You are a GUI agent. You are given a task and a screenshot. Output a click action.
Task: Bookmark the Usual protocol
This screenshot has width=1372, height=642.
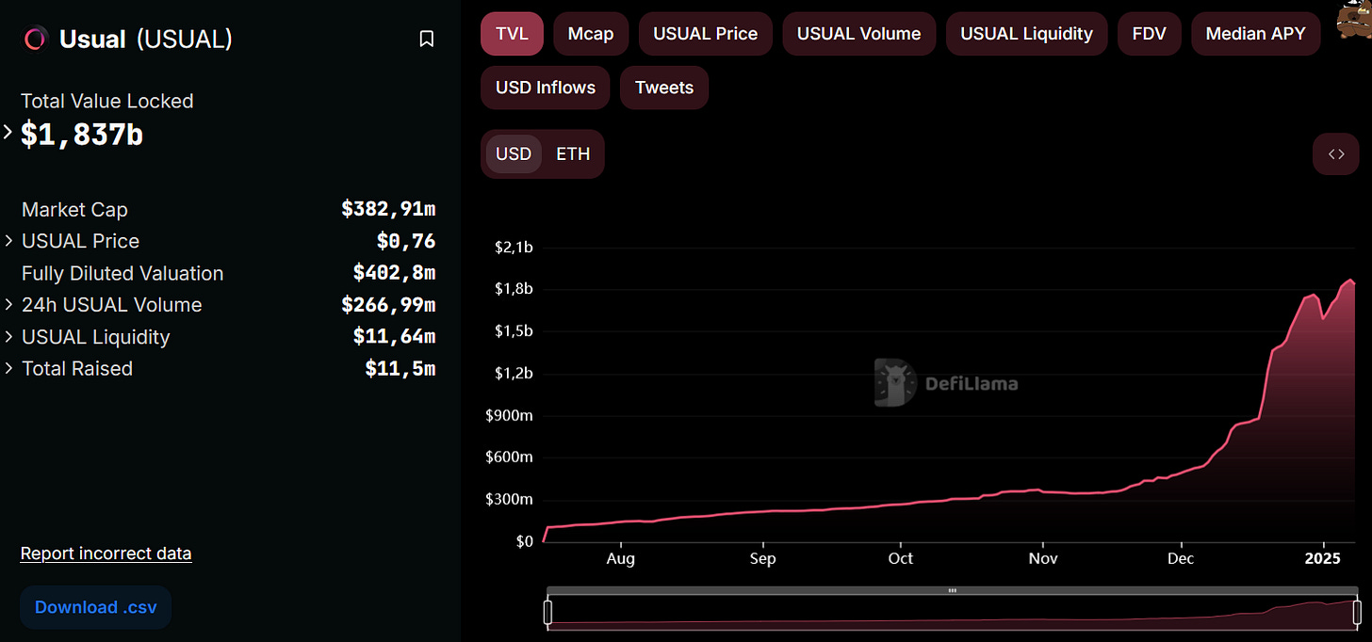(x=426, y=39)
